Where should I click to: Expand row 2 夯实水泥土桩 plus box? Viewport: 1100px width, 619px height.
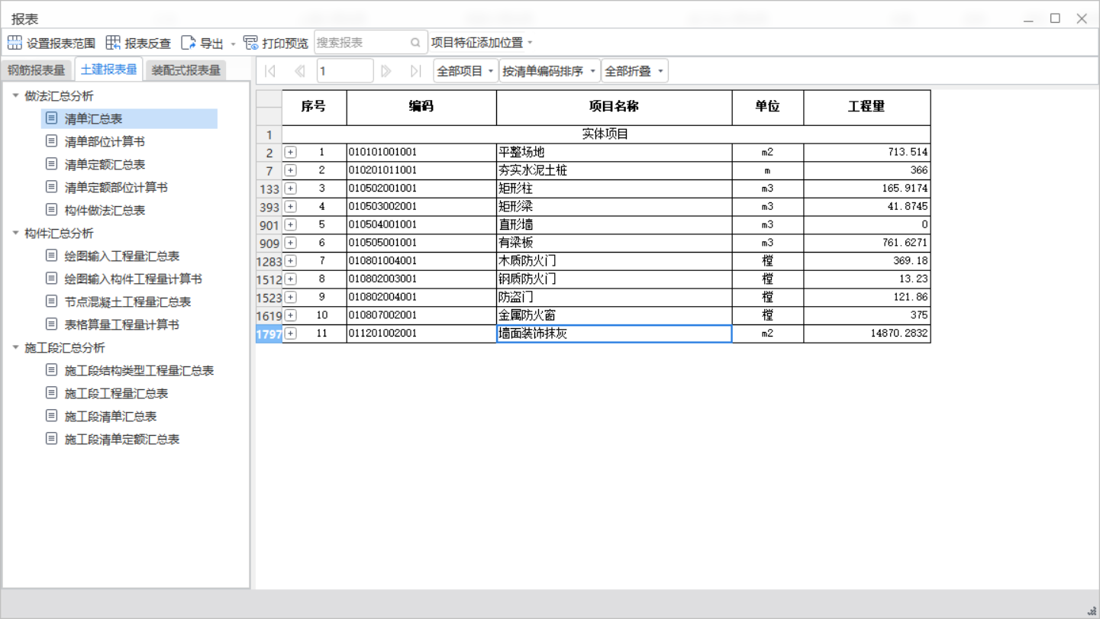click(x=291, y=170)
